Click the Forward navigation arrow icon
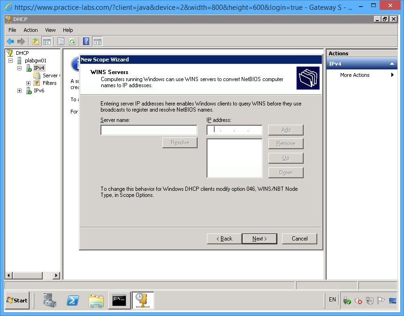 tap(21, 41)
